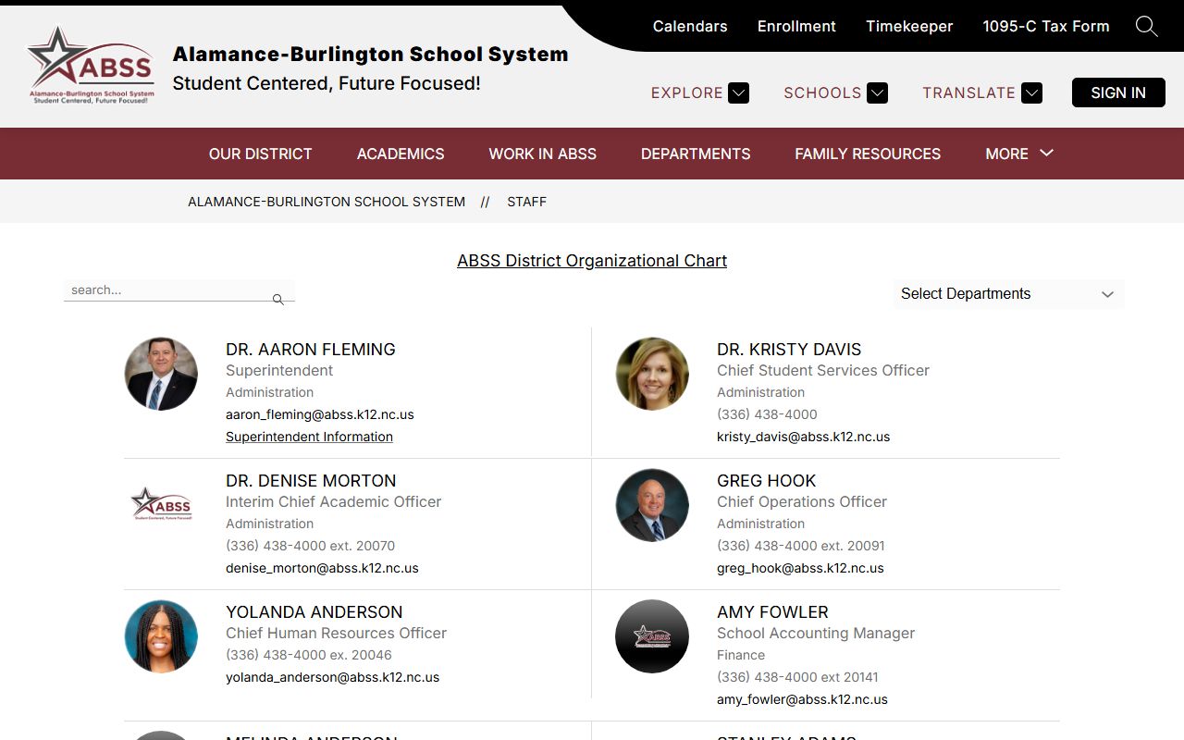
Task: Open Greg Hook's profile photo
Action: coord(652,505)
